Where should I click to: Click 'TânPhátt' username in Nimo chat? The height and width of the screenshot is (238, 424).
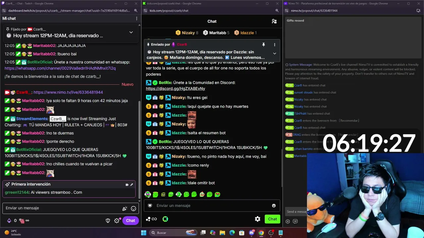click(301, 113)
